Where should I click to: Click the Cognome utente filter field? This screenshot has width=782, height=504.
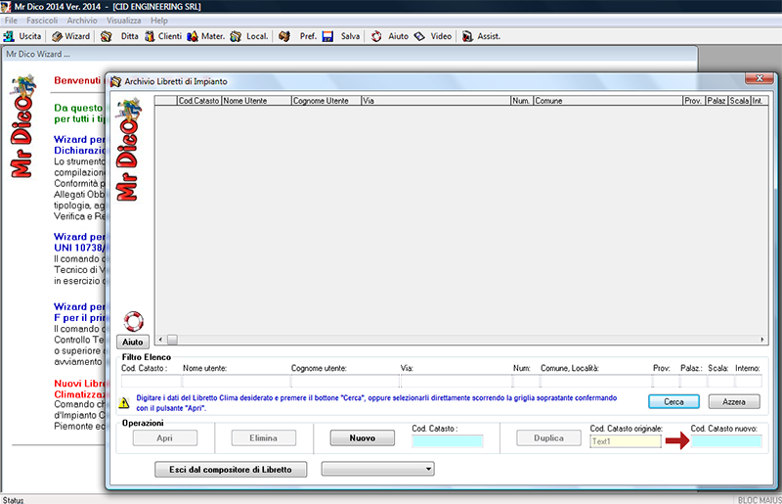click(343, 382)
